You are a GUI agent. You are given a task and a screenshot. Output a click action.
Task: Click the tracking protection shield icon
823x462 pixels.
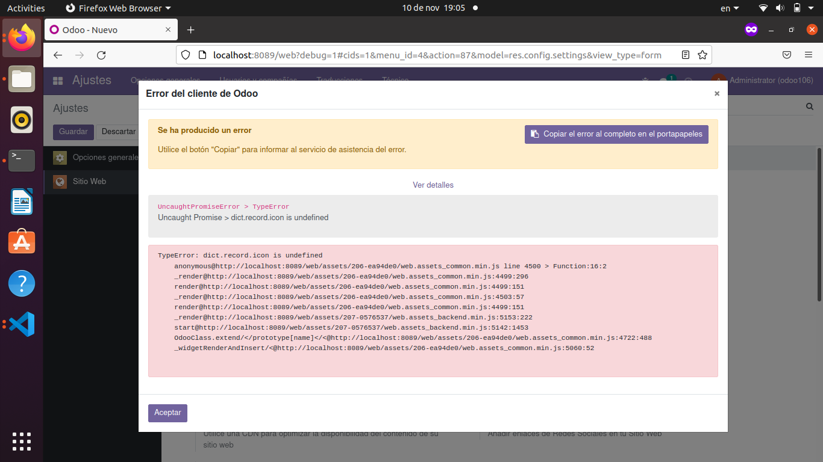pyautogui.click(x=185, y=55)
